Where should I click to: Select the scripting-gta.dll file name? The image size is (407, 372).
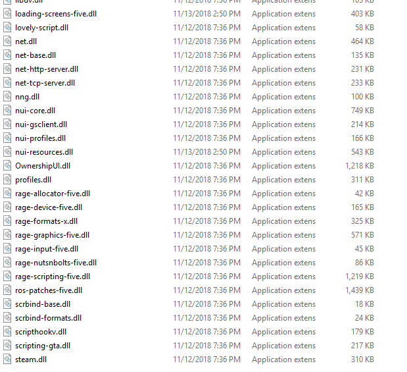pyautogui.click(x=43, y=346)
